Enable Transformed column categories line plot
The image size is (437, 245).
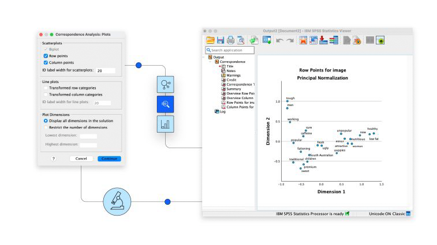click(x=46, y=95)
